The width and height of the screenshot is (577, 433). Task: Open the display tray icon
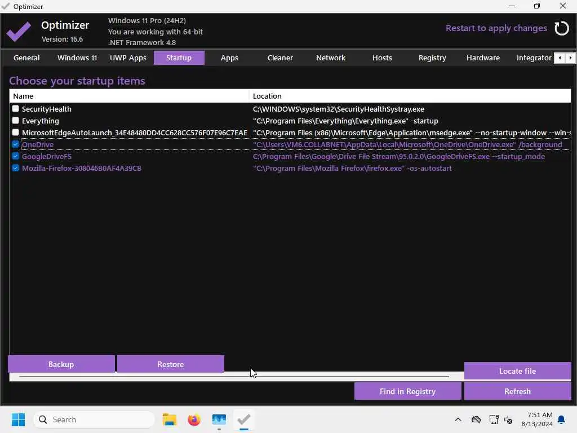pyautogui.click(x=494, y=419)
